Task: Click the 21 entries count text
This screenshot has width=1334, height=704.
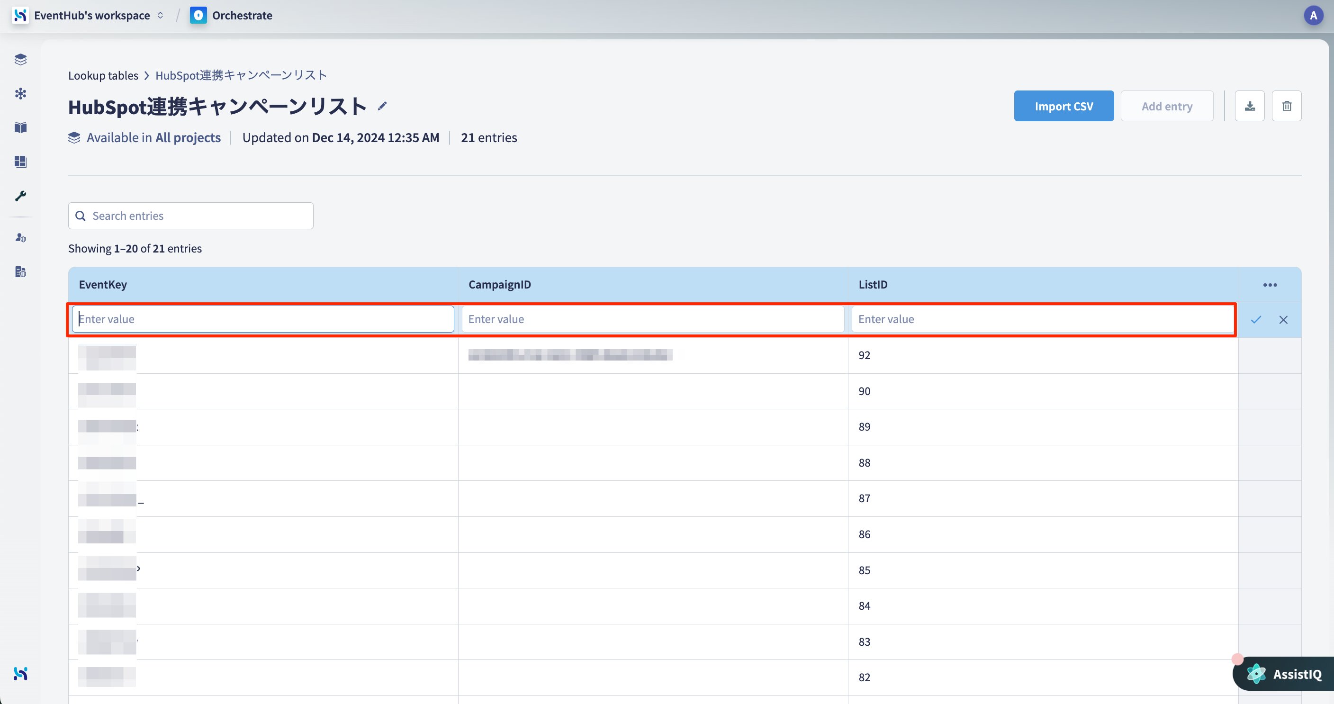Action: [x=489, y=138]
